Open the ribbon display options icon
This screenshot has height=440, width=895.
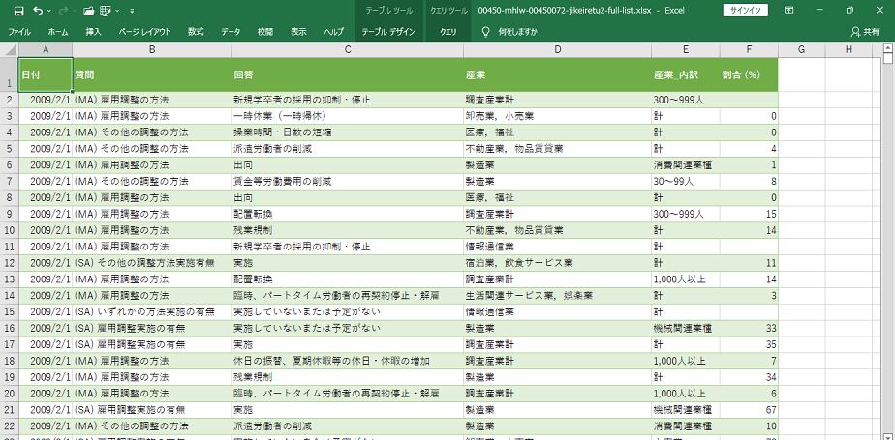pos(788,11)
